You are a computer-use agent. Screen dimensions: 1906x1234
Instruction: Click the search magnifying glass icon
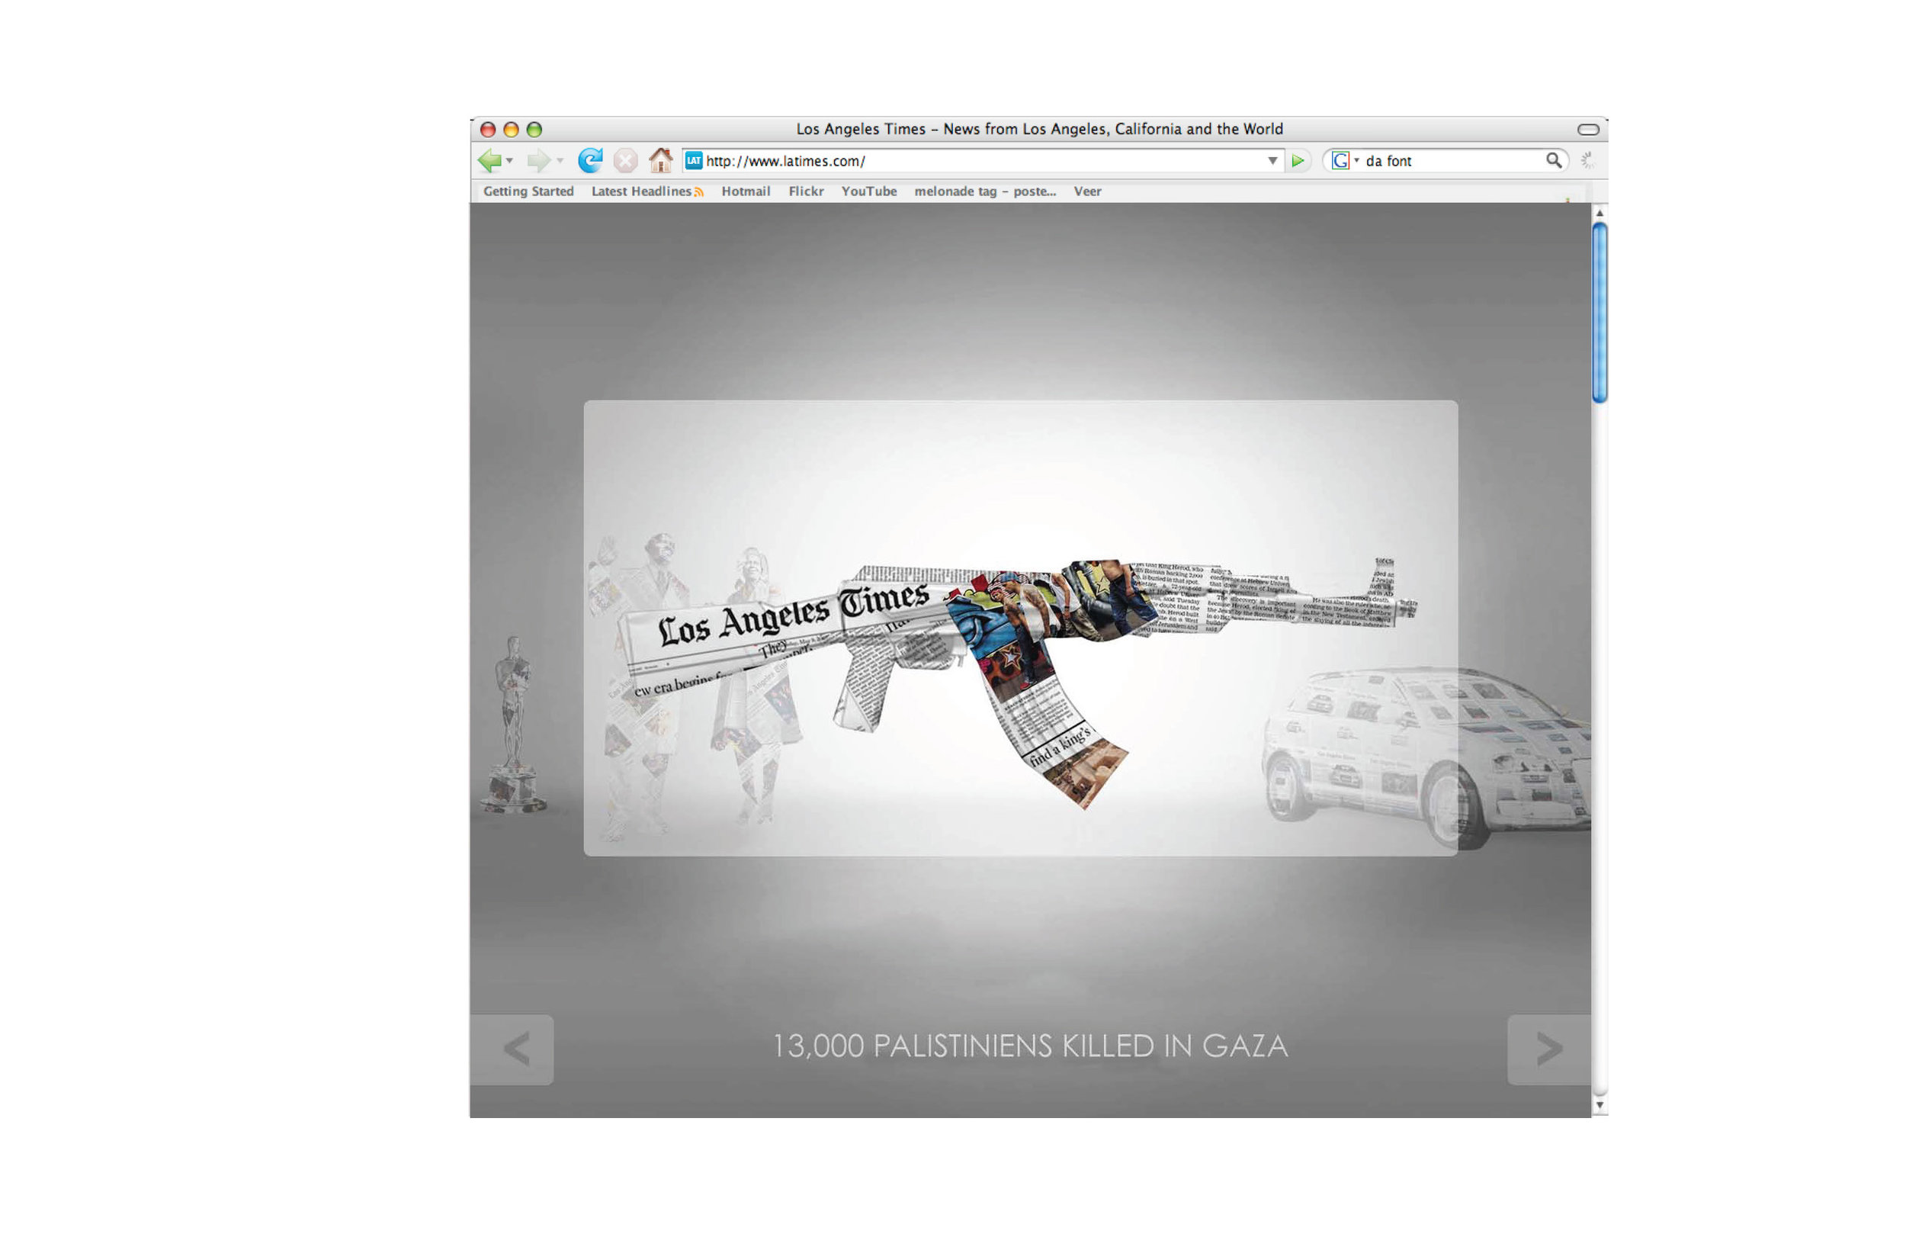(x=1554, y=160)
